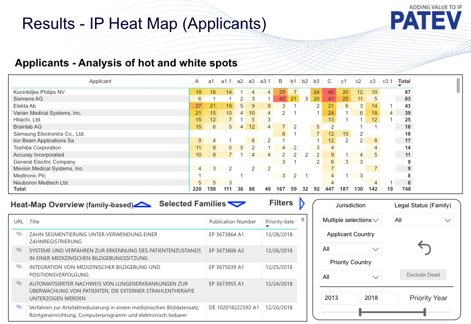Screen dimensions: 471x324
Task: Click the Heat-Map Overview up arrow icon
Action: (142, 204)
